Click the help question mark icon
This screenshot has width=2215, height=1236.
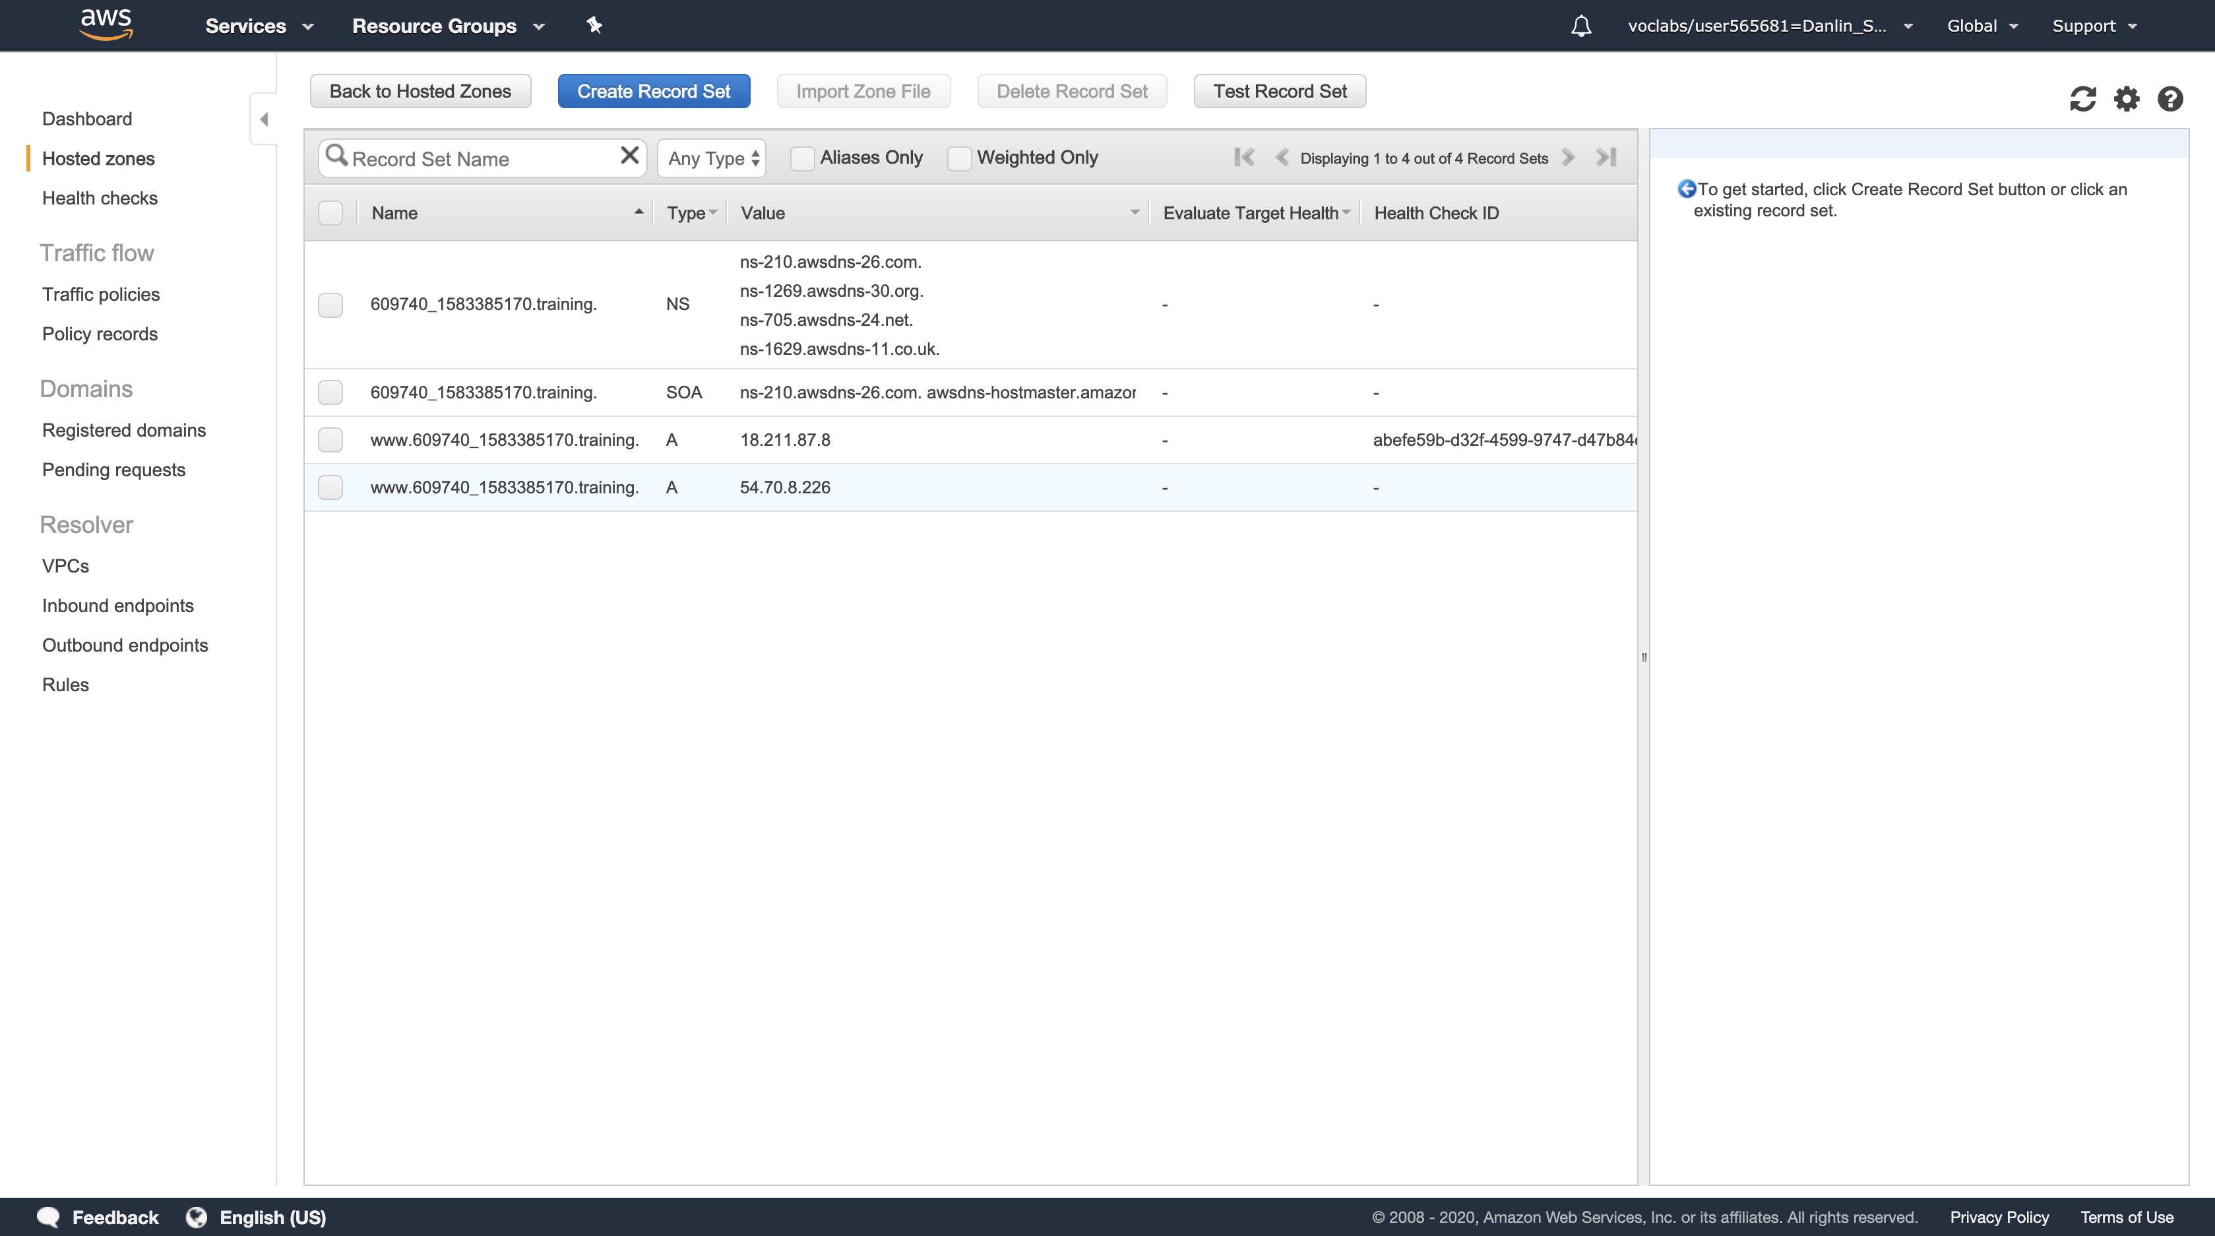2169,99
